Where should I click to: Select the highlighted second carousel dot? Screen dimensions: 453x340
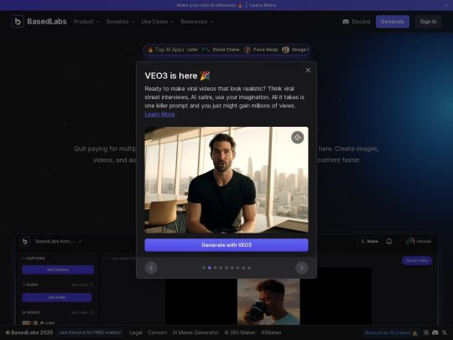pyautogui.click(x=210, y=268)
